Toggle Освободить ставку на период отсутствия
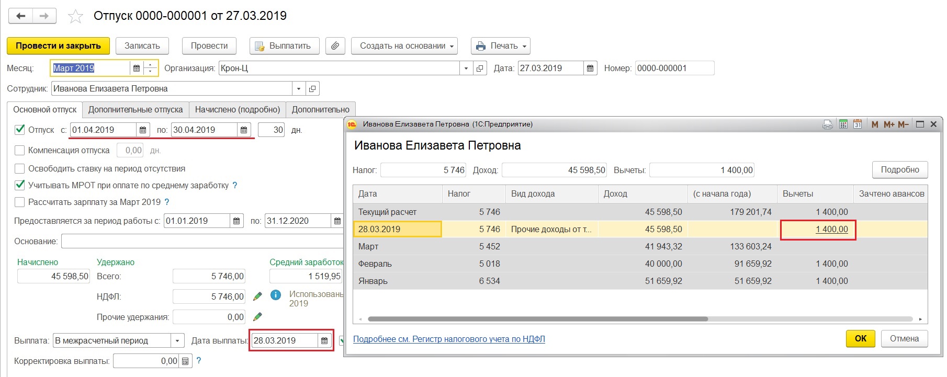The width and height of the screenshot is (947, 377). (x=20, y=169)
